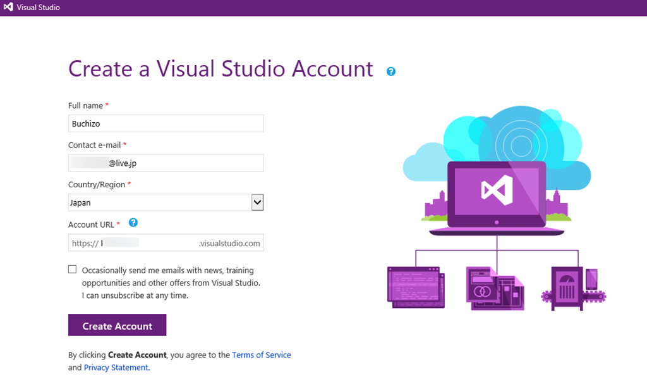Open the Country/Region dropdown showing Japan
Image resolution: width=647 pixels, height=386 pixels.
pos(166,202)
